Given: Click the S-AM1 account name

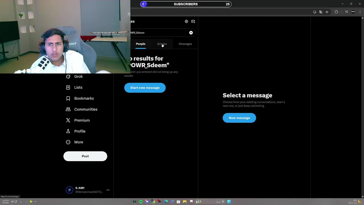Looking at the screenshot, I should [80, 188].
